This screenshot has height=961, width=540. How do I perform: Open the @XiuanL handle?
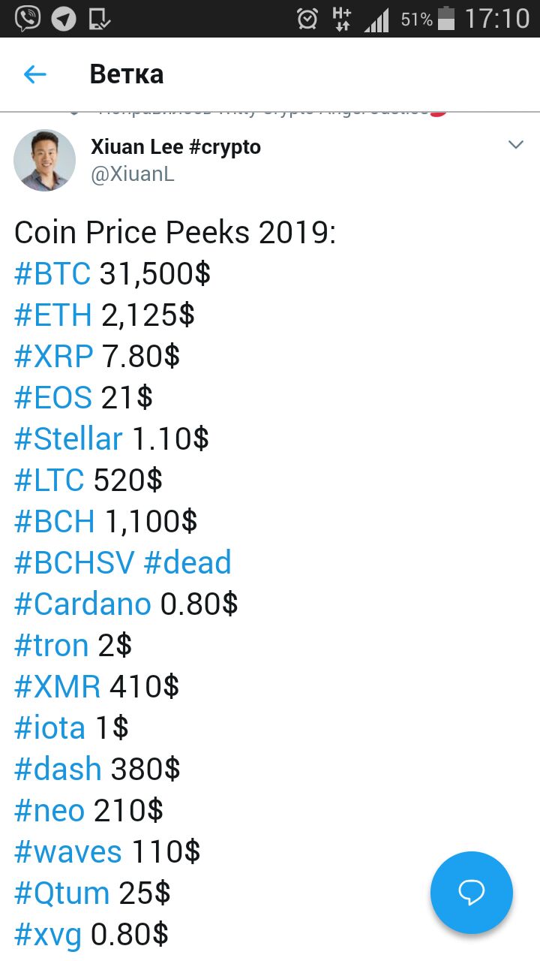click(x=133, y=175)
